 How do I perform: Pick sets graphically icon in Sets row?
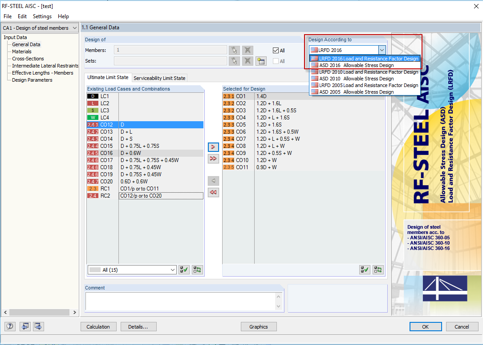[234, 61]
